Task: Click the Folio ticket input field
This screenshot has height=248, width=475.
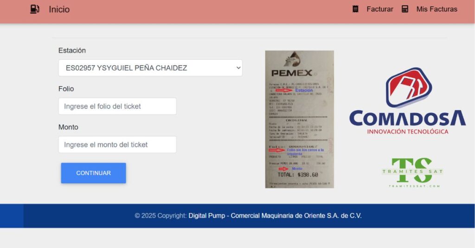Action: (x=117, y=106)
